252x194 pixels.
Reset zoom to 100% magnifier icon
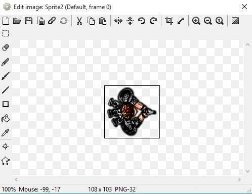220,21
